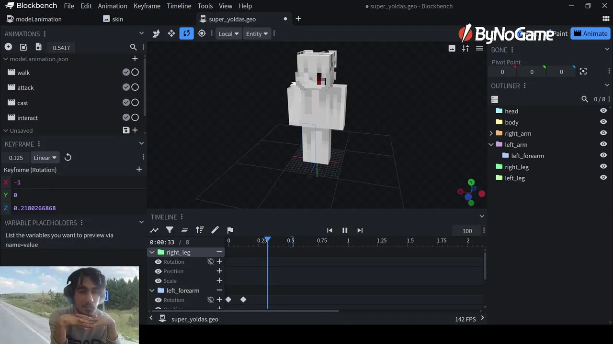The height and width of the screenshot is (344, 613).
Task: Toggle left_forearm Rotation channel eye
Action: pos(158,300)
